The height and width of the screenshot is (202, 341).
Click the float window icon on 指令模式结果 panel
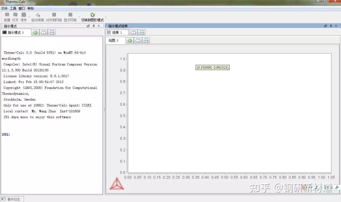point(325,26)
